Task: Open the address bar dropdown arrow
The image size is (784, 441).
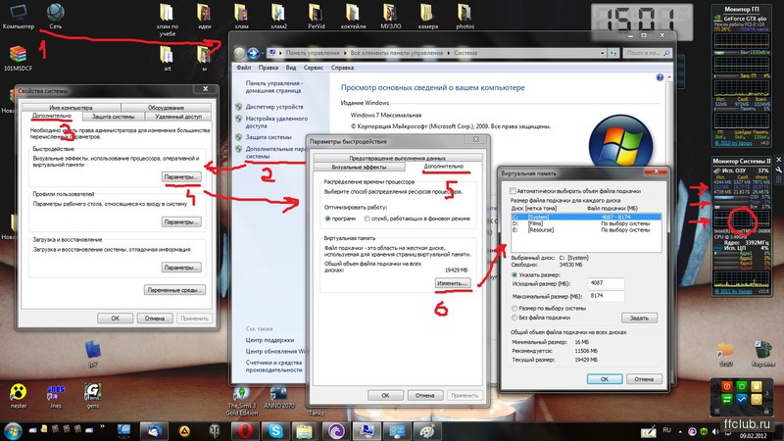Action: coord(603,53)
